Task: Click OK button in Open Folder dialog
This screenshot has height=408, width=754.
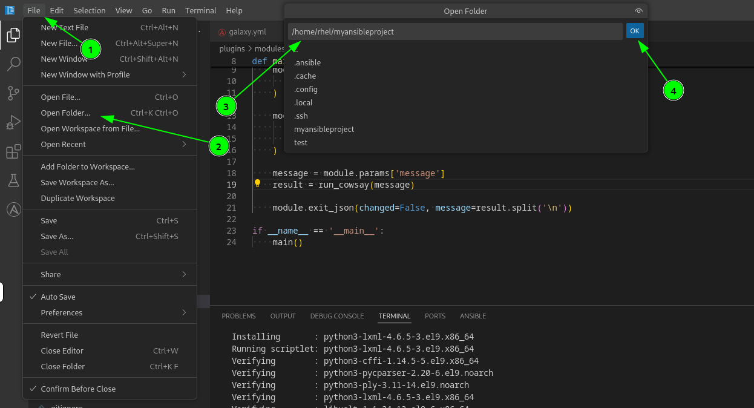Action: tap(635, 31)
